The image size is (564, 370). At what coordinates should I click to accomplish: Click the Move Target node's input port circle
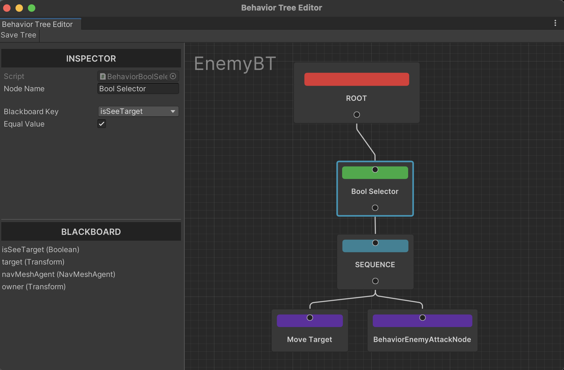coord(310,317)
